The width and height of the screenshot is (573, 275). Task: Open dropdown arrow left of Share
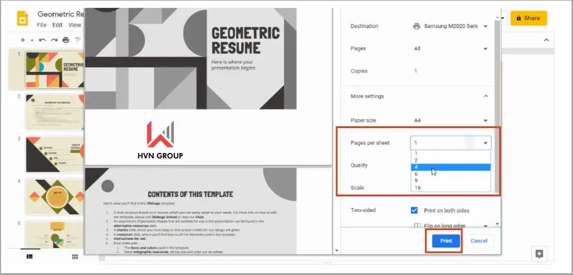pos(503,18)
